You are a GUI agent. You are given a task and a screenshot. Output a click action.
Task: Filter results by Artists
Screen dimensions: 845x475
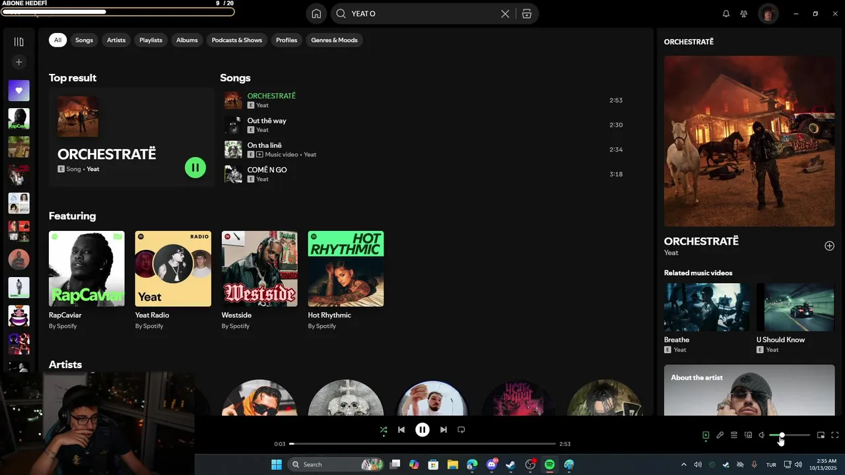click(116, 40)
